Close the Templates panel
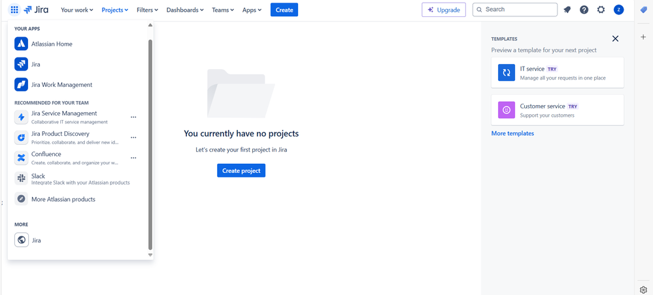The image size is (653, 295). pyautogui.click(x=615, y=39)
